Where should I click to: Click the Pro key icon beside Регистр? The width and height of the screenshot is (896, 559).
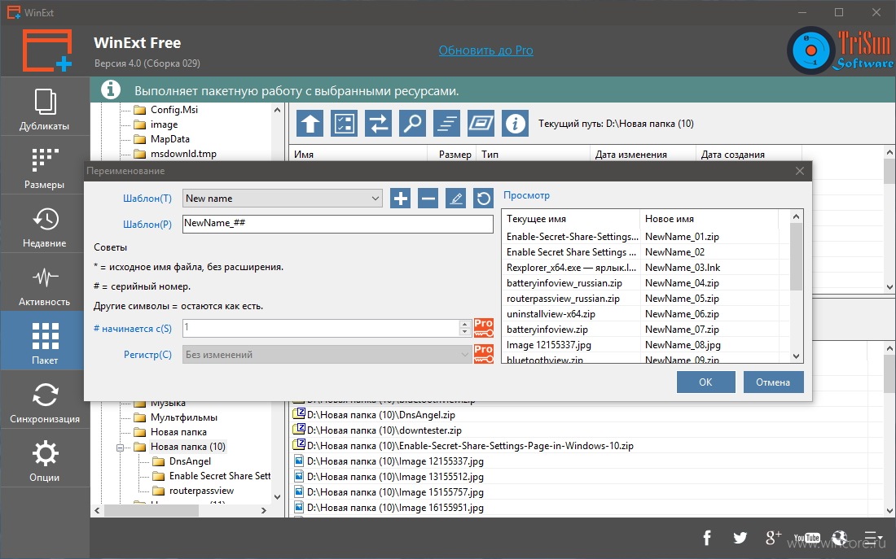[483, 354]
